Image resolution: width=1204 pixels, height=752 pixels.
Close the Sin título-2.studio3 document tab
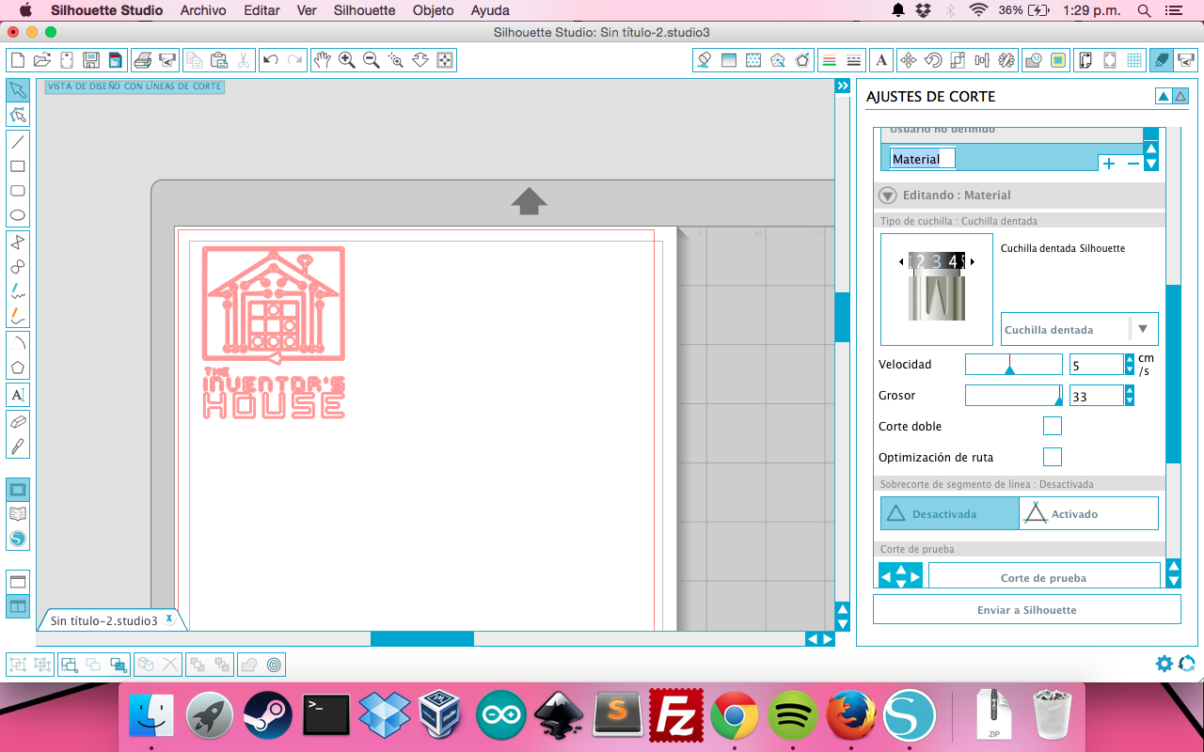point(169,619)
